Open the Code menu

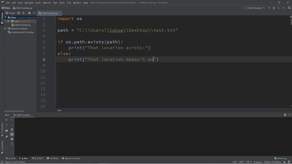coord(38,3)
